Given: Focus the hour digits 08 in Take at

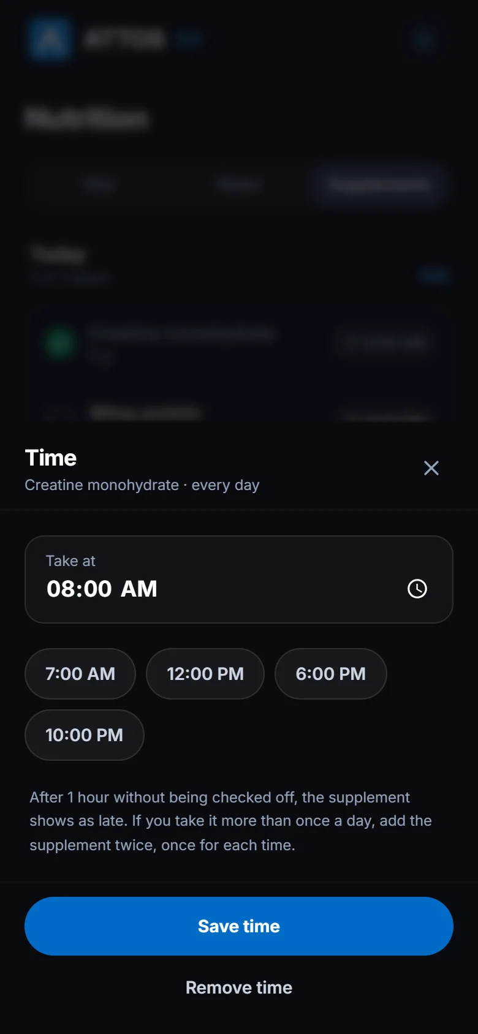Looking at the screenshot, I should coord(61,589).
